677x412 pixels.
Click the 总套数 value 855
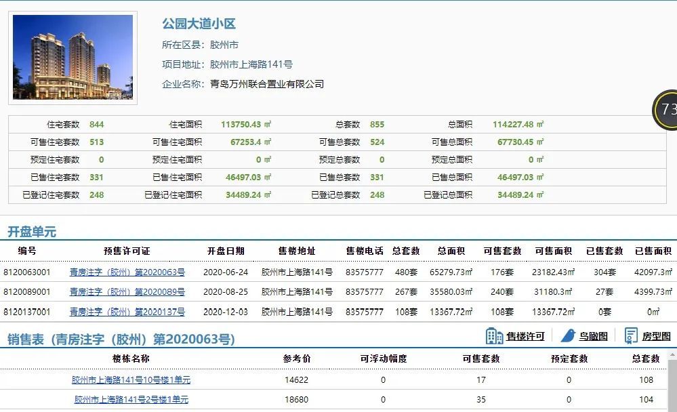(x=377, y=125)
